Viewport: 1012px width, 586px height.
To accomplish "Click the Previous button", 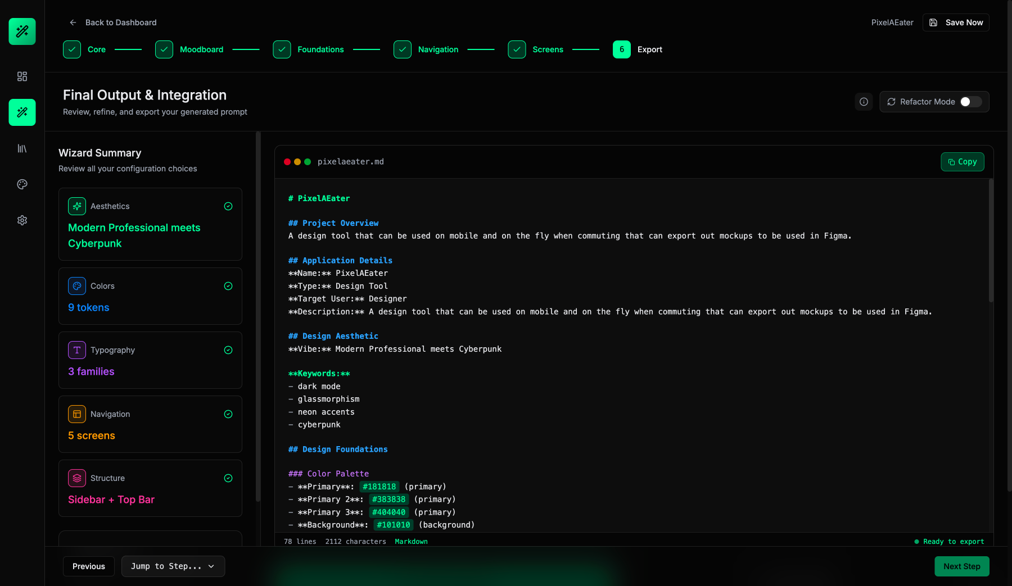I will 89,566.
